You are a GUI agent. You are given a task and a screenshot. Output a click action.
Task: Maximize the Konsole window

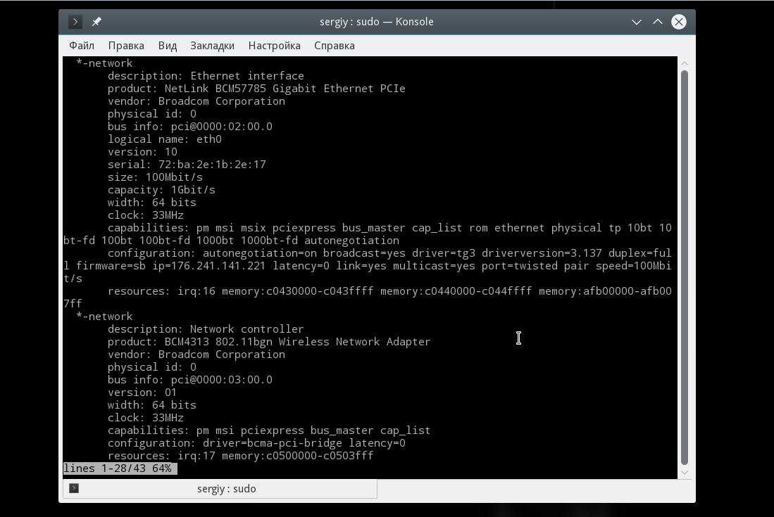click(658, 22)
